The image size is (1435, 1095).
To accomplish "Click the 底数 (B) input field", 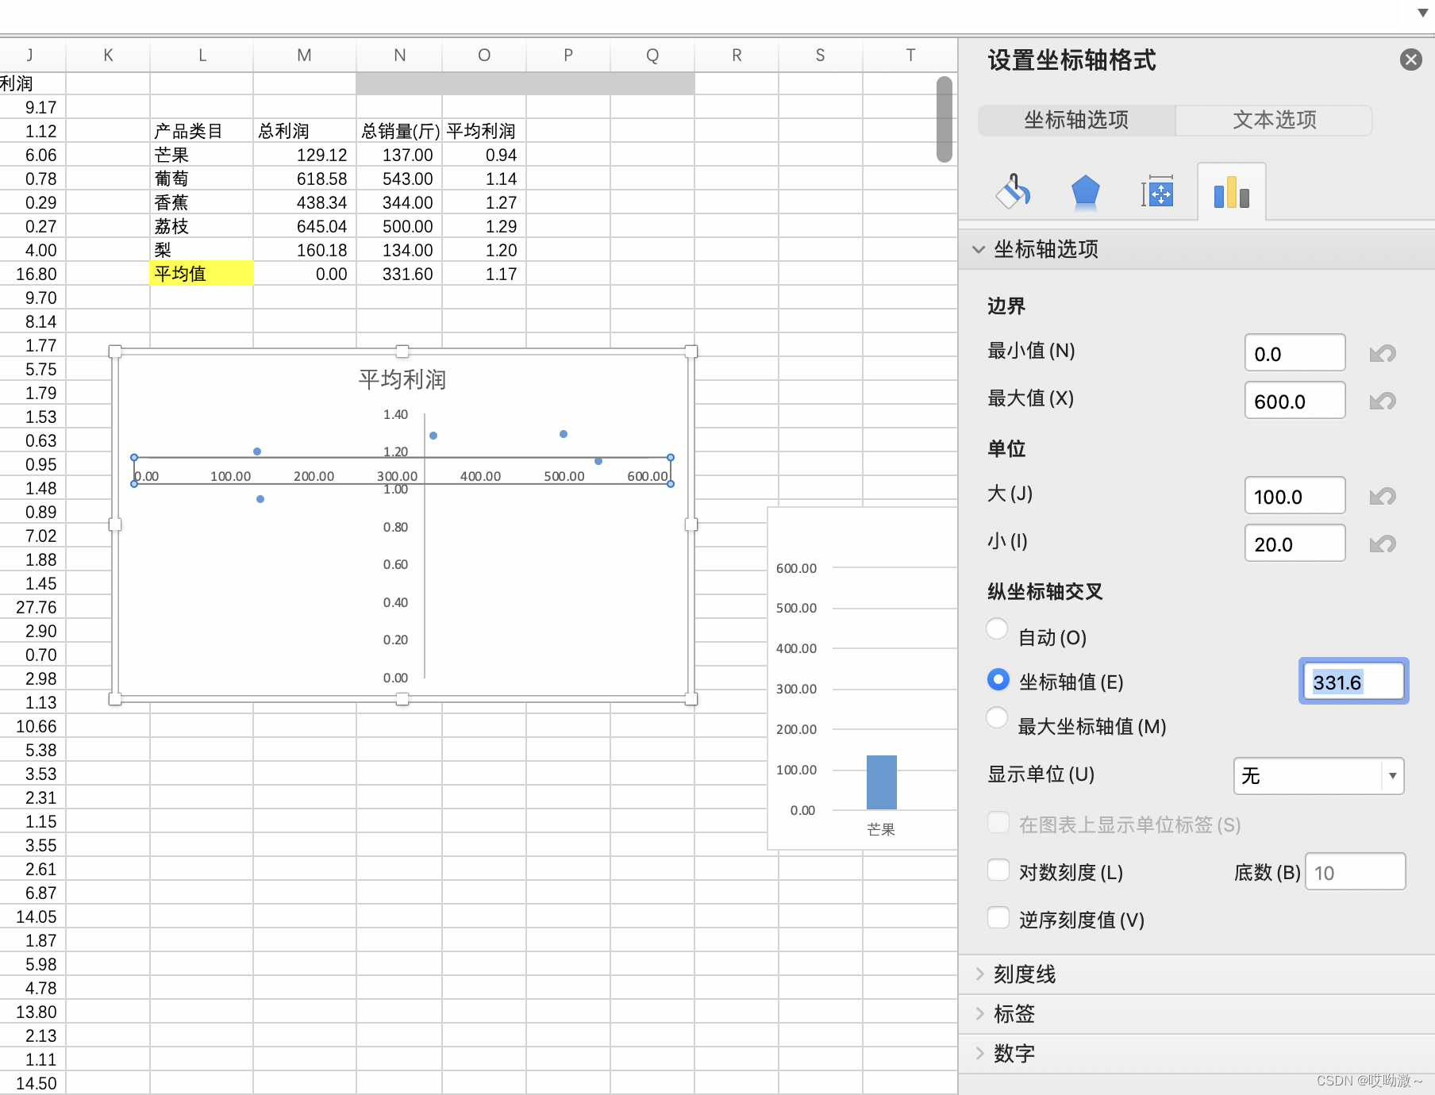I will (1355, 872).
